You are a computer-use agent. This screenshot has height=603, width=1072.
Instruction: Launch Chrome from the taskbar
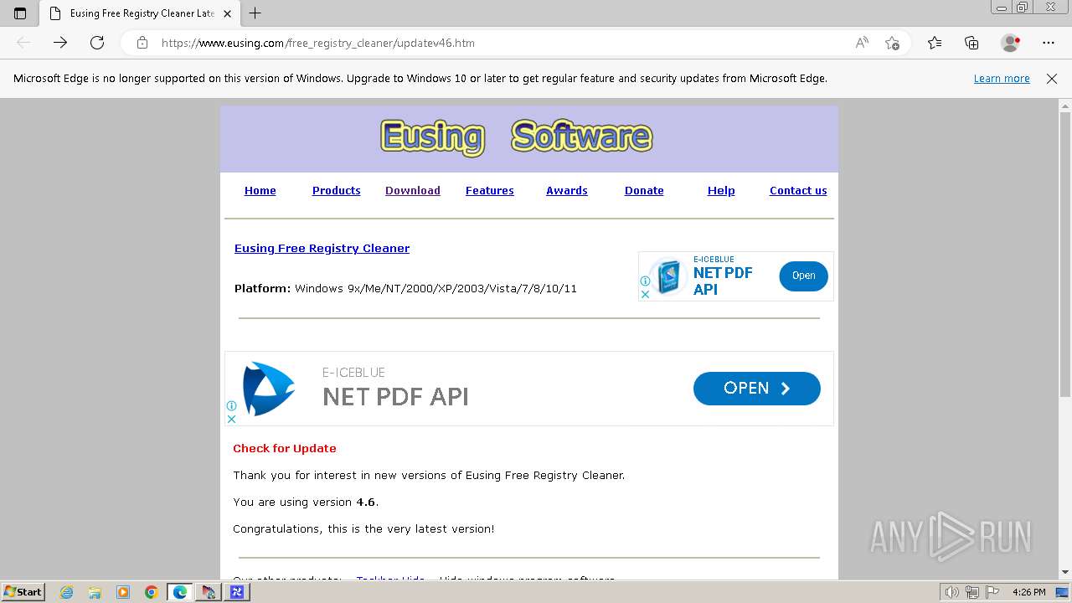tap(152, 592)
